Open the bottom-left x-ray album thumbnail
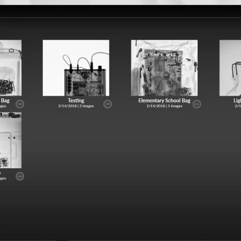This screenshot has width=241, height=241. [11, 140]
